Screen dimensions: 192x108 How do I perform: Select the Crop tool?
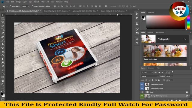[3, 29]
